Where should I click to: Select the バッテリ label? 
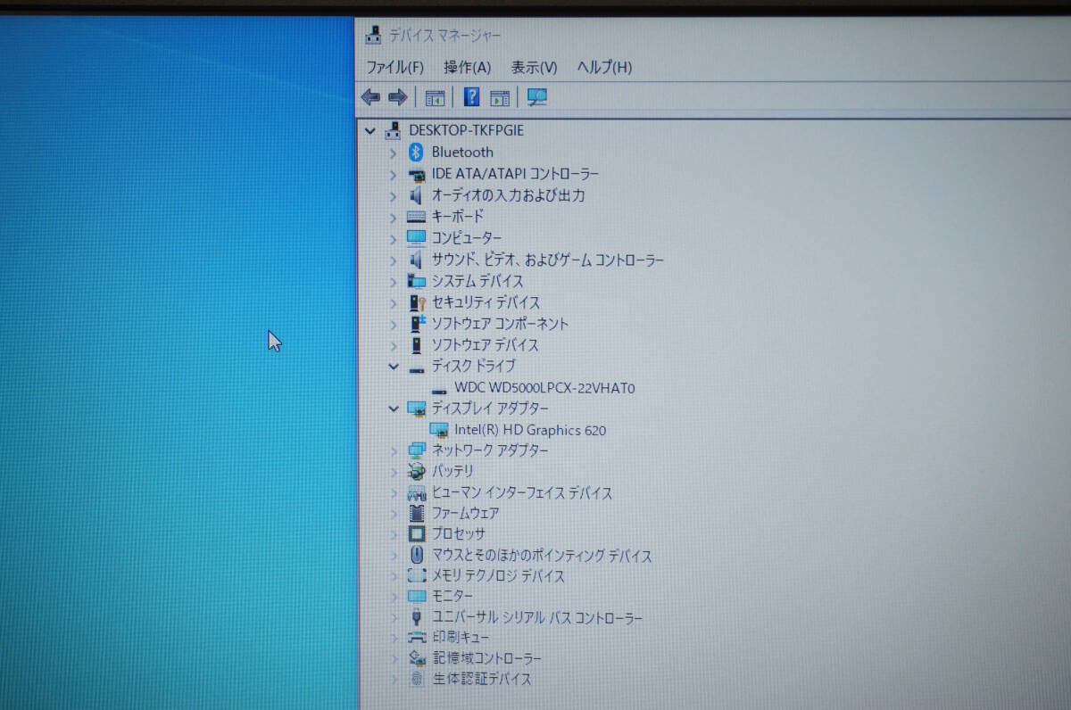[452, 471]
